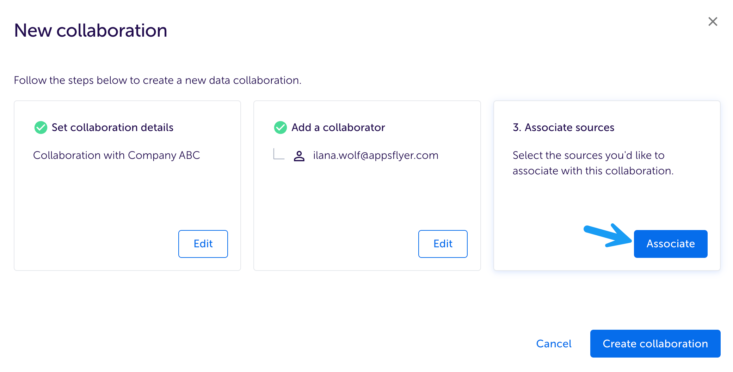Image resolution: width=733 pixels, height=372 pixels.
Task: Click the green checkmark beside Set collaboration details
Action: click(41, 128)
